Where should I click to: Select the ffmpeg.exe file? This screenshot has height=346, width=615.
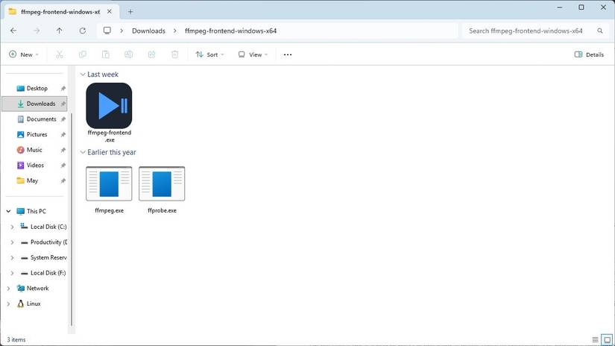click(x=109, y=190)
